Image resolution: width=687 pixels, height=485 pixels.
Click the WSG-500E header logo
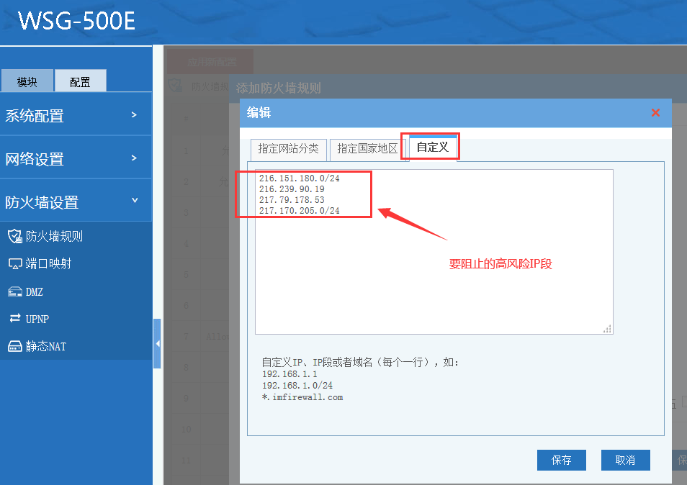coord(76,22)
